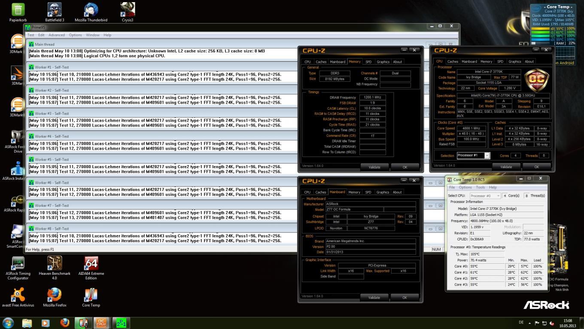Click the Power reading 70.4 watts
The image size is (584, 329).
(487, 260)
